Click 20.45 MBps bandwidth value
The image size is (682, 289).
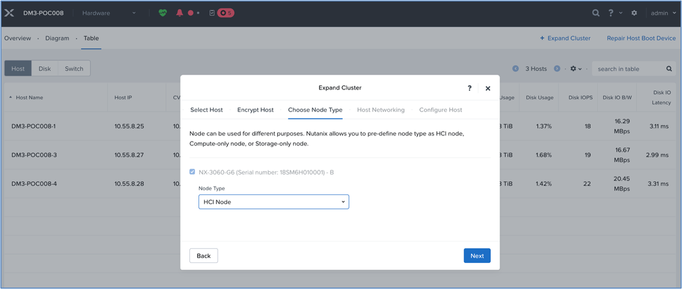[x=622, y=184]
